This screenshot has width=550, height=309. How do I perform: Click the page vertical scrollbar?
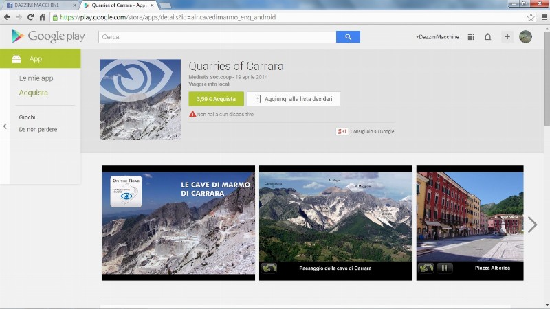coord(547,79)
